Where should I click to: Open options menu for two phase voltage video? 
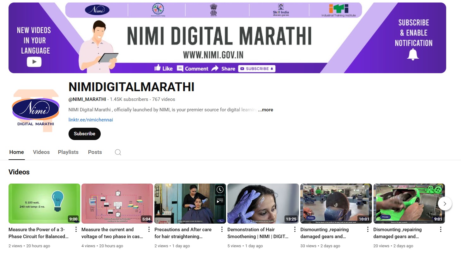tap(149, 229)
